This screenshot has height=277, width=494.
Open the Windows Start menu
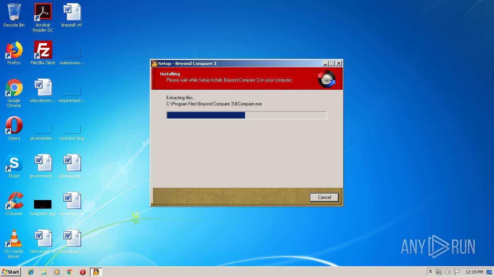(x=10, y=272)
